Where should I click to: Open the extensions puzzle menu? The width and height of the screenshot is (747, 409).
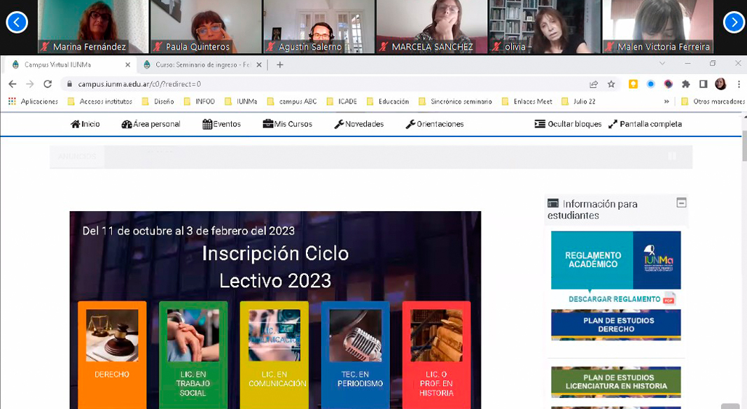(686, 84)
